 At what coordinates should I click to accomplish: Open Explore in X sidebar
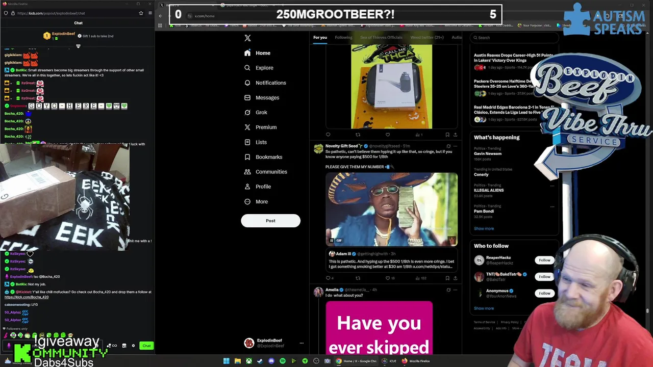(259, 68)
